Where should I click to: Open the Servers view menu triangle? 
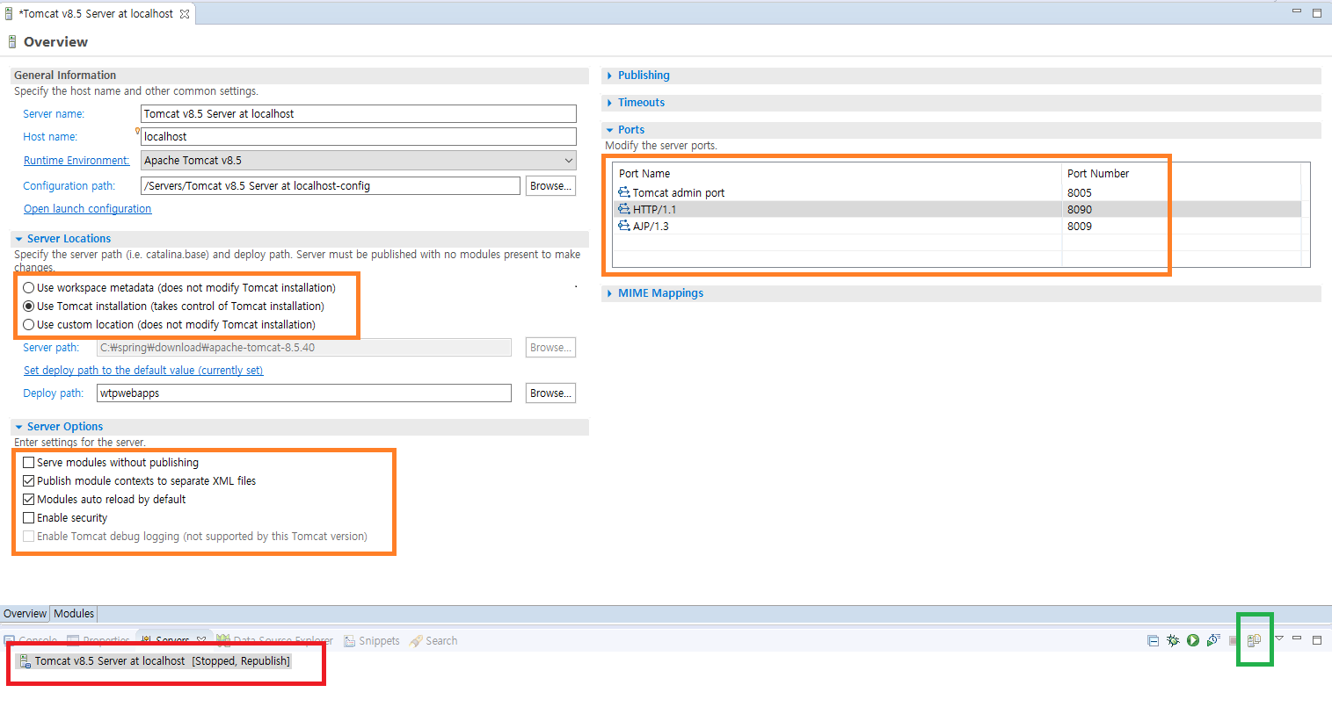(x=1279, y=638)
